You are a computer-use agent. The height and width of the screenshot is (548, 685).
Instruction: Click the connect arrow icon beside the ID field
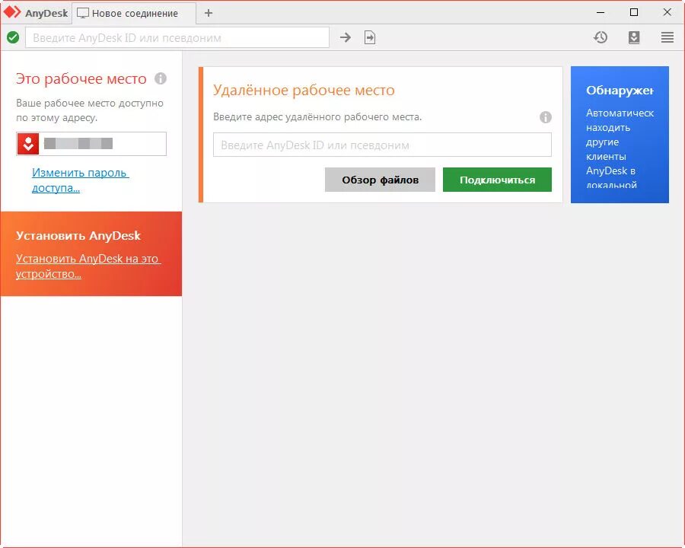pos(346,37)
